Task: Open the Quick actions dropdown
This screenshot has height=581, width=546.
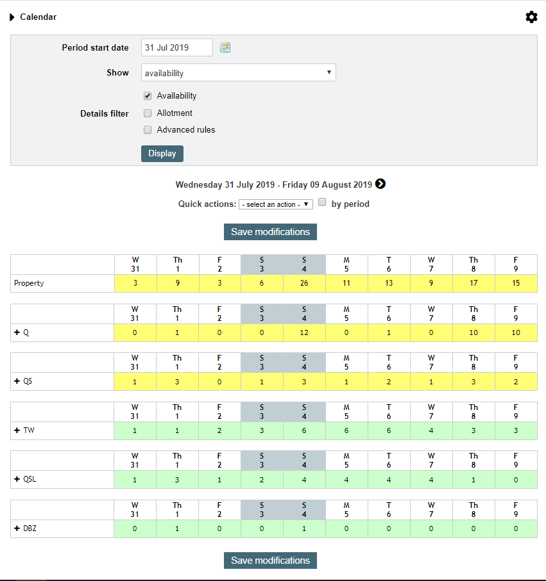Action: click(x=275, y=204)
